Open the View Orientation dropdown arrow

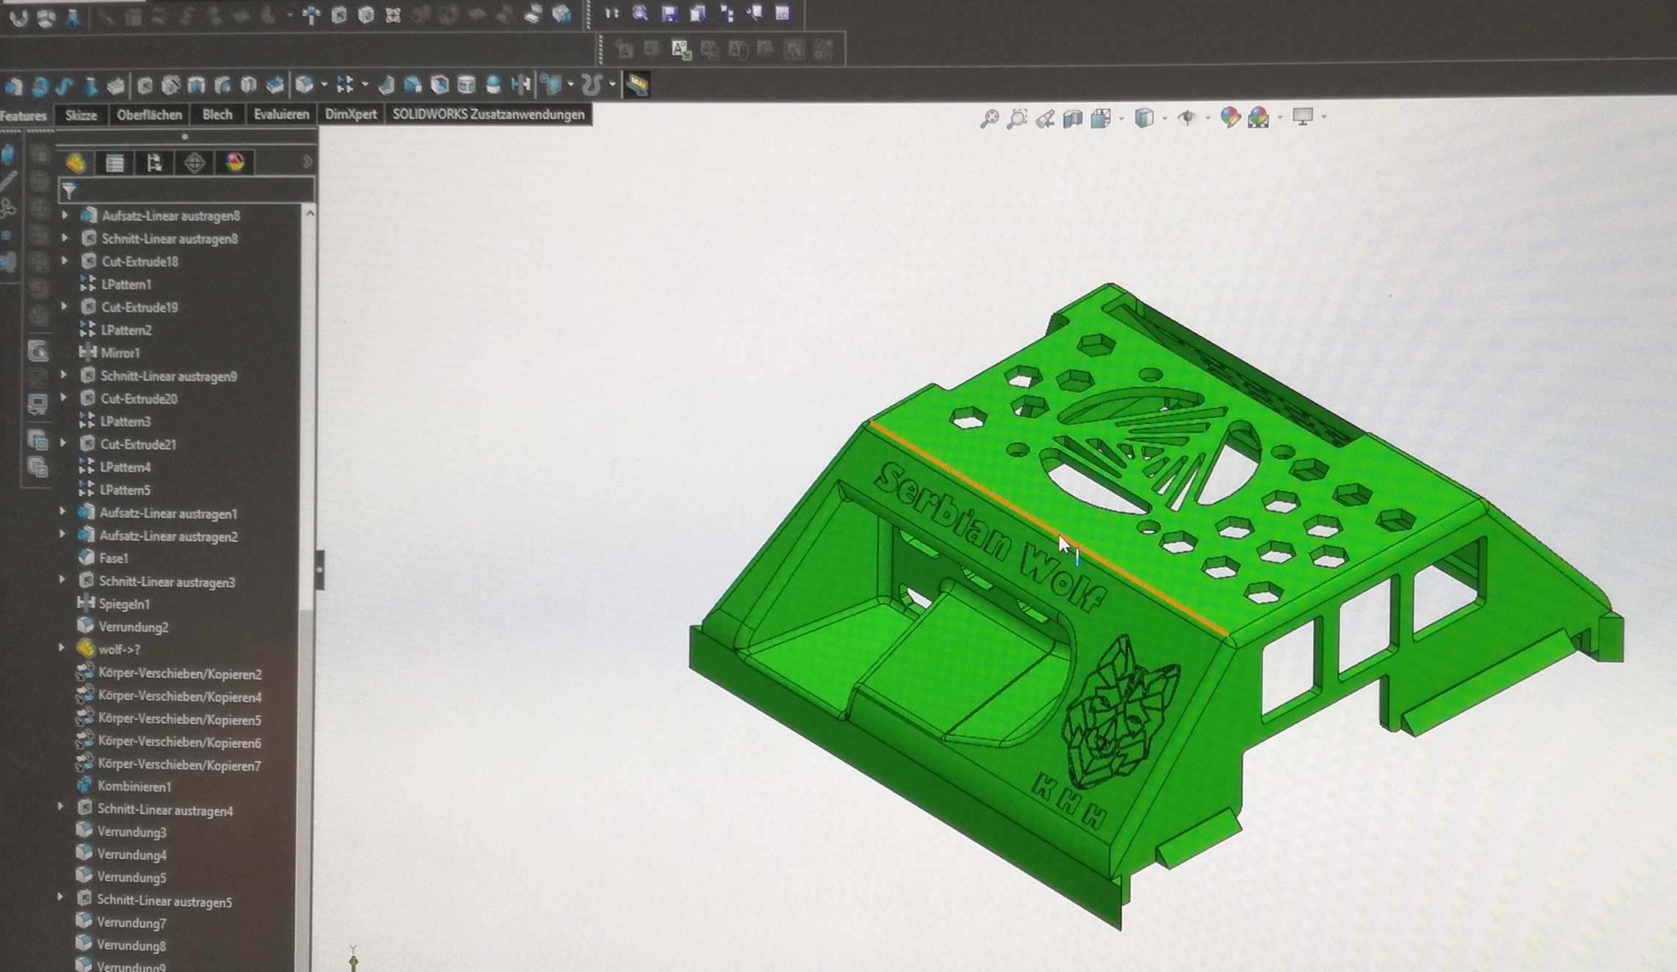coord(1121,117)
